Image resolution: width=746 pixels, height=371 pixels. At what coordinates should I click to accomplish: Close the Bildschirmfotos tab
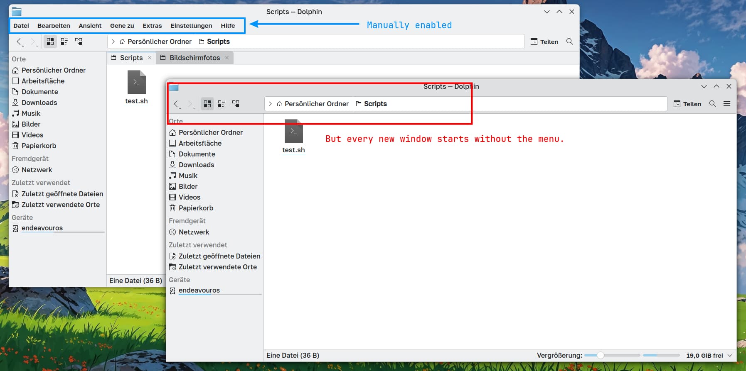[x=227, y=58]
